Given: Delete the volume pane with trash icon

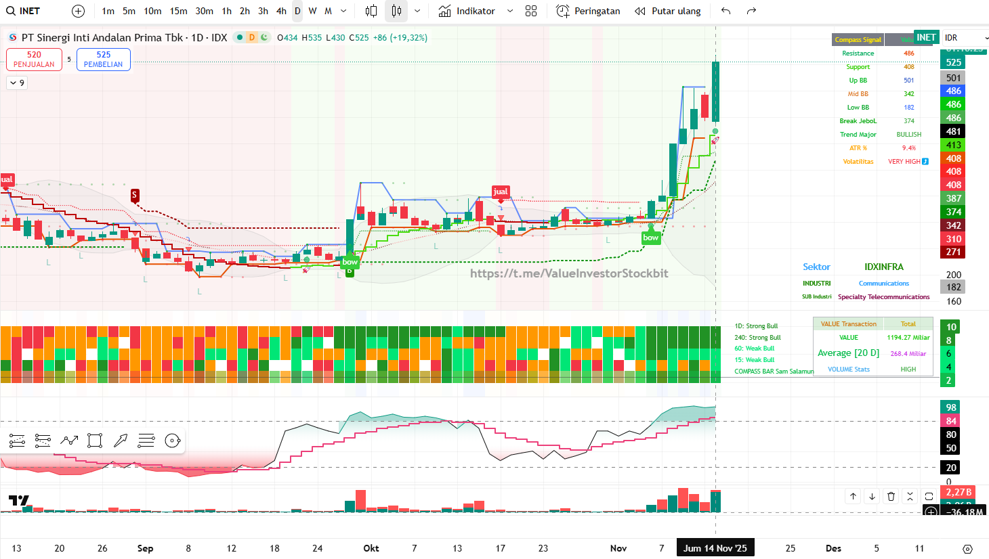Looking at the screenshot, I should point(891,496).
